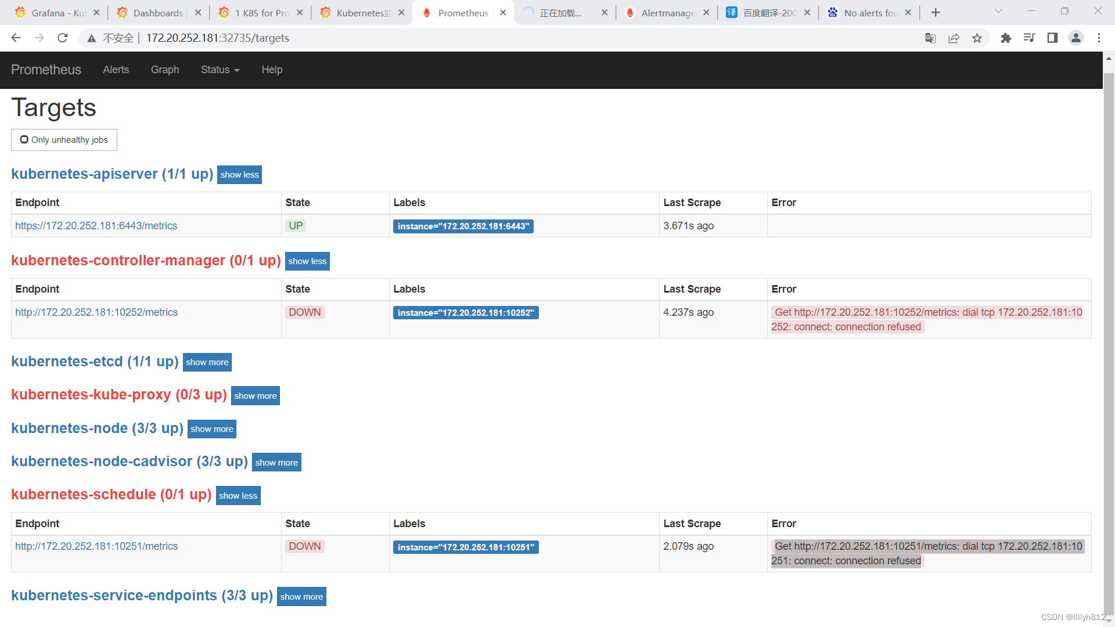Close the No alerts found tab

[908, 12]
